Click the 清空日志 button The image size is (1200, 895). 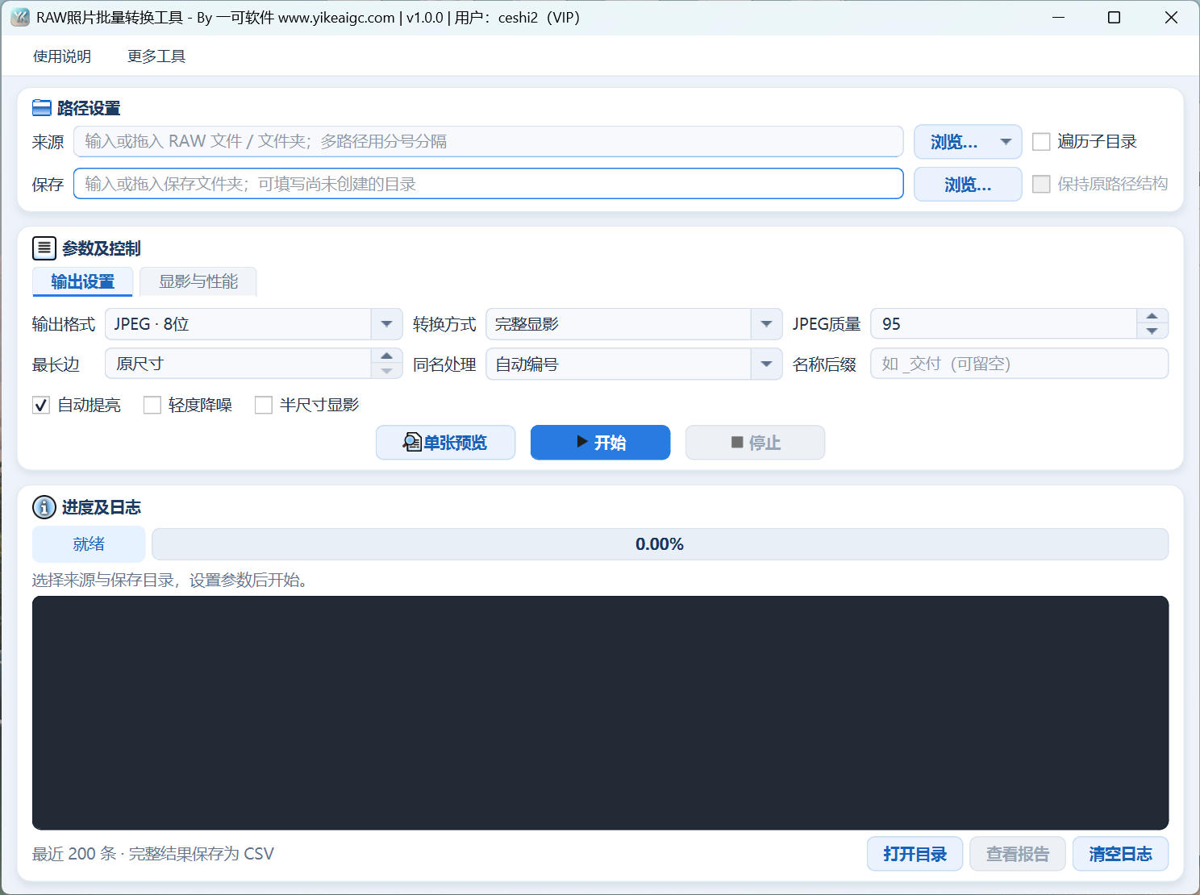tap(1121, 854)
